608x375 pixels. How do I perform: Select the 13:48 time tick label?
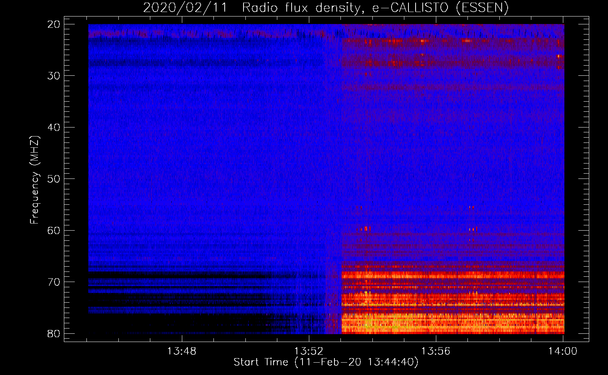point(182,351)
